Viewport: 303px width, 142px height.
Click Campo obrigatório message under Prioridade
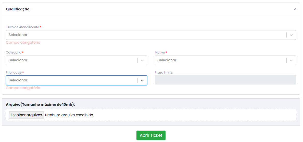(x=23, y=88)
